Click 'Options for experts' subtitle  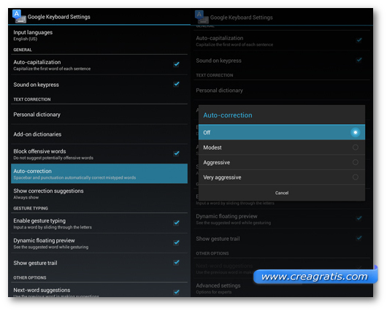pos(214,292)
